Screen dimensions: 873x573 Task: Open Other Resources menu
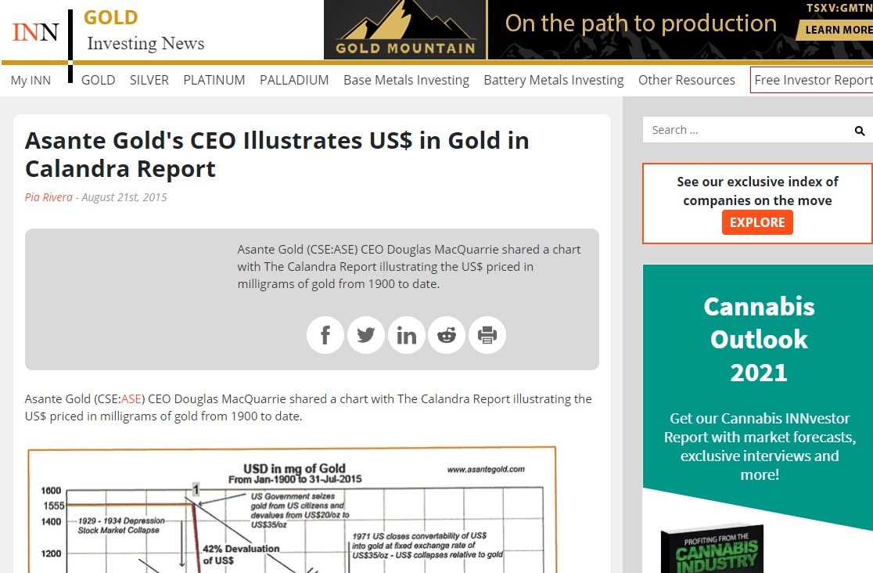687,81
